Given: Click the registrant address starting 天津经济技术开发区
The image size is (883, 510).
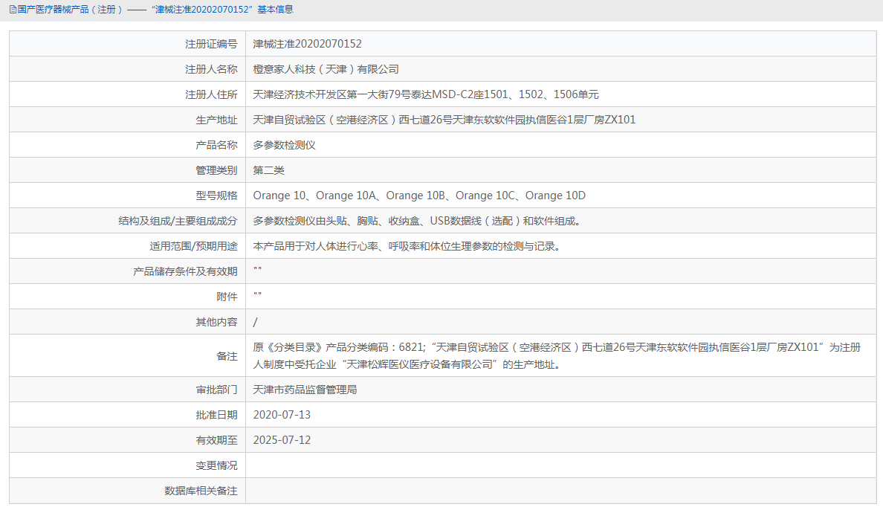Looking at the screenshot, I should pos(426,94).
